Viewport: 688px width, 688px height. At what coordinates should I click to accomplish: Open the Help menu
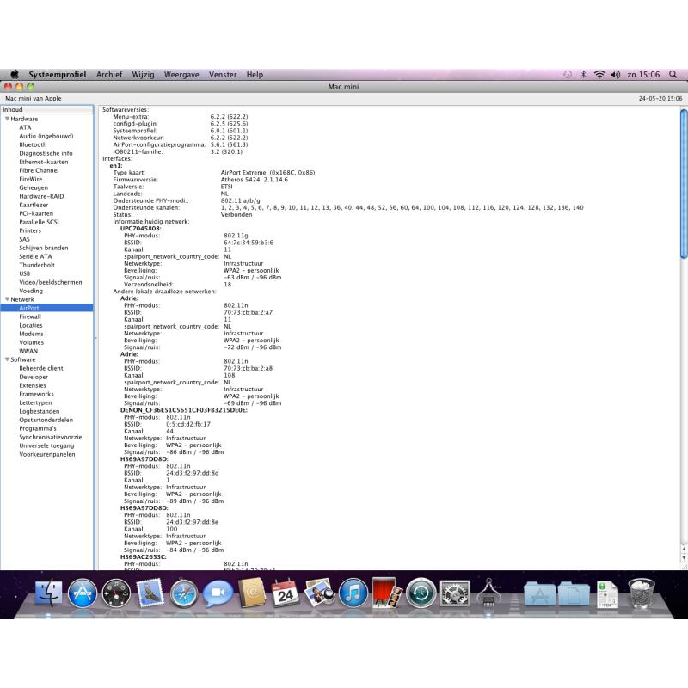[255, 74]
